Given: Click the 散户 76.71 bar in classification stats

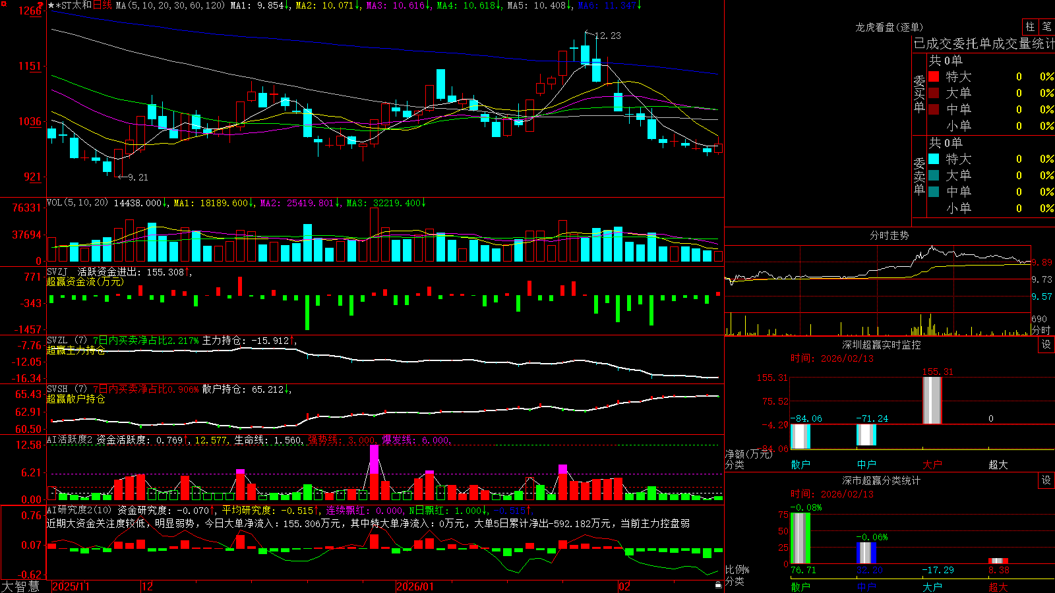Looking at the screenshot, I should 800,538.
